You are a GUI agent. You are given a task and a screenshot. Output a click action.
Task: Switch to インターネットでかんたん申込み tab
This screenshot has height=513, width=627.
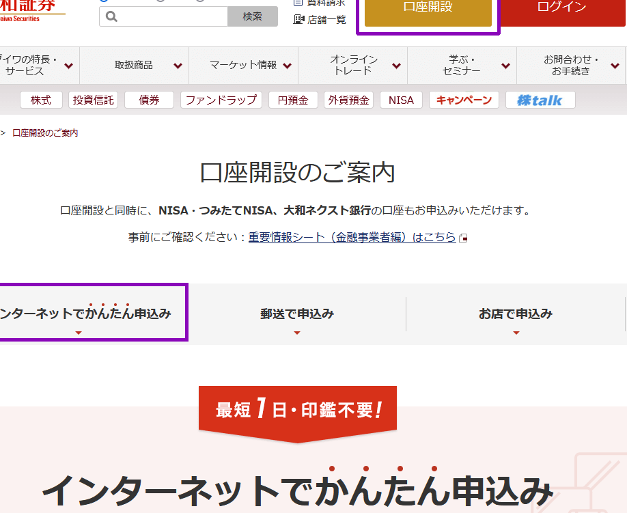(85, 314)
